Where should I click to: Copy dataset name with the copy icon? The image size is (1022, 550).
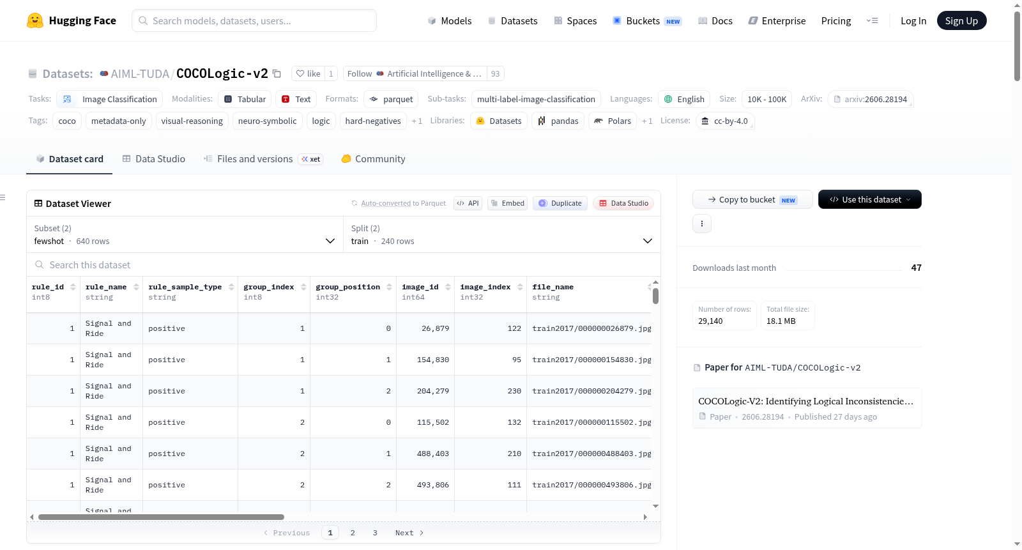[x=277, y=73]
